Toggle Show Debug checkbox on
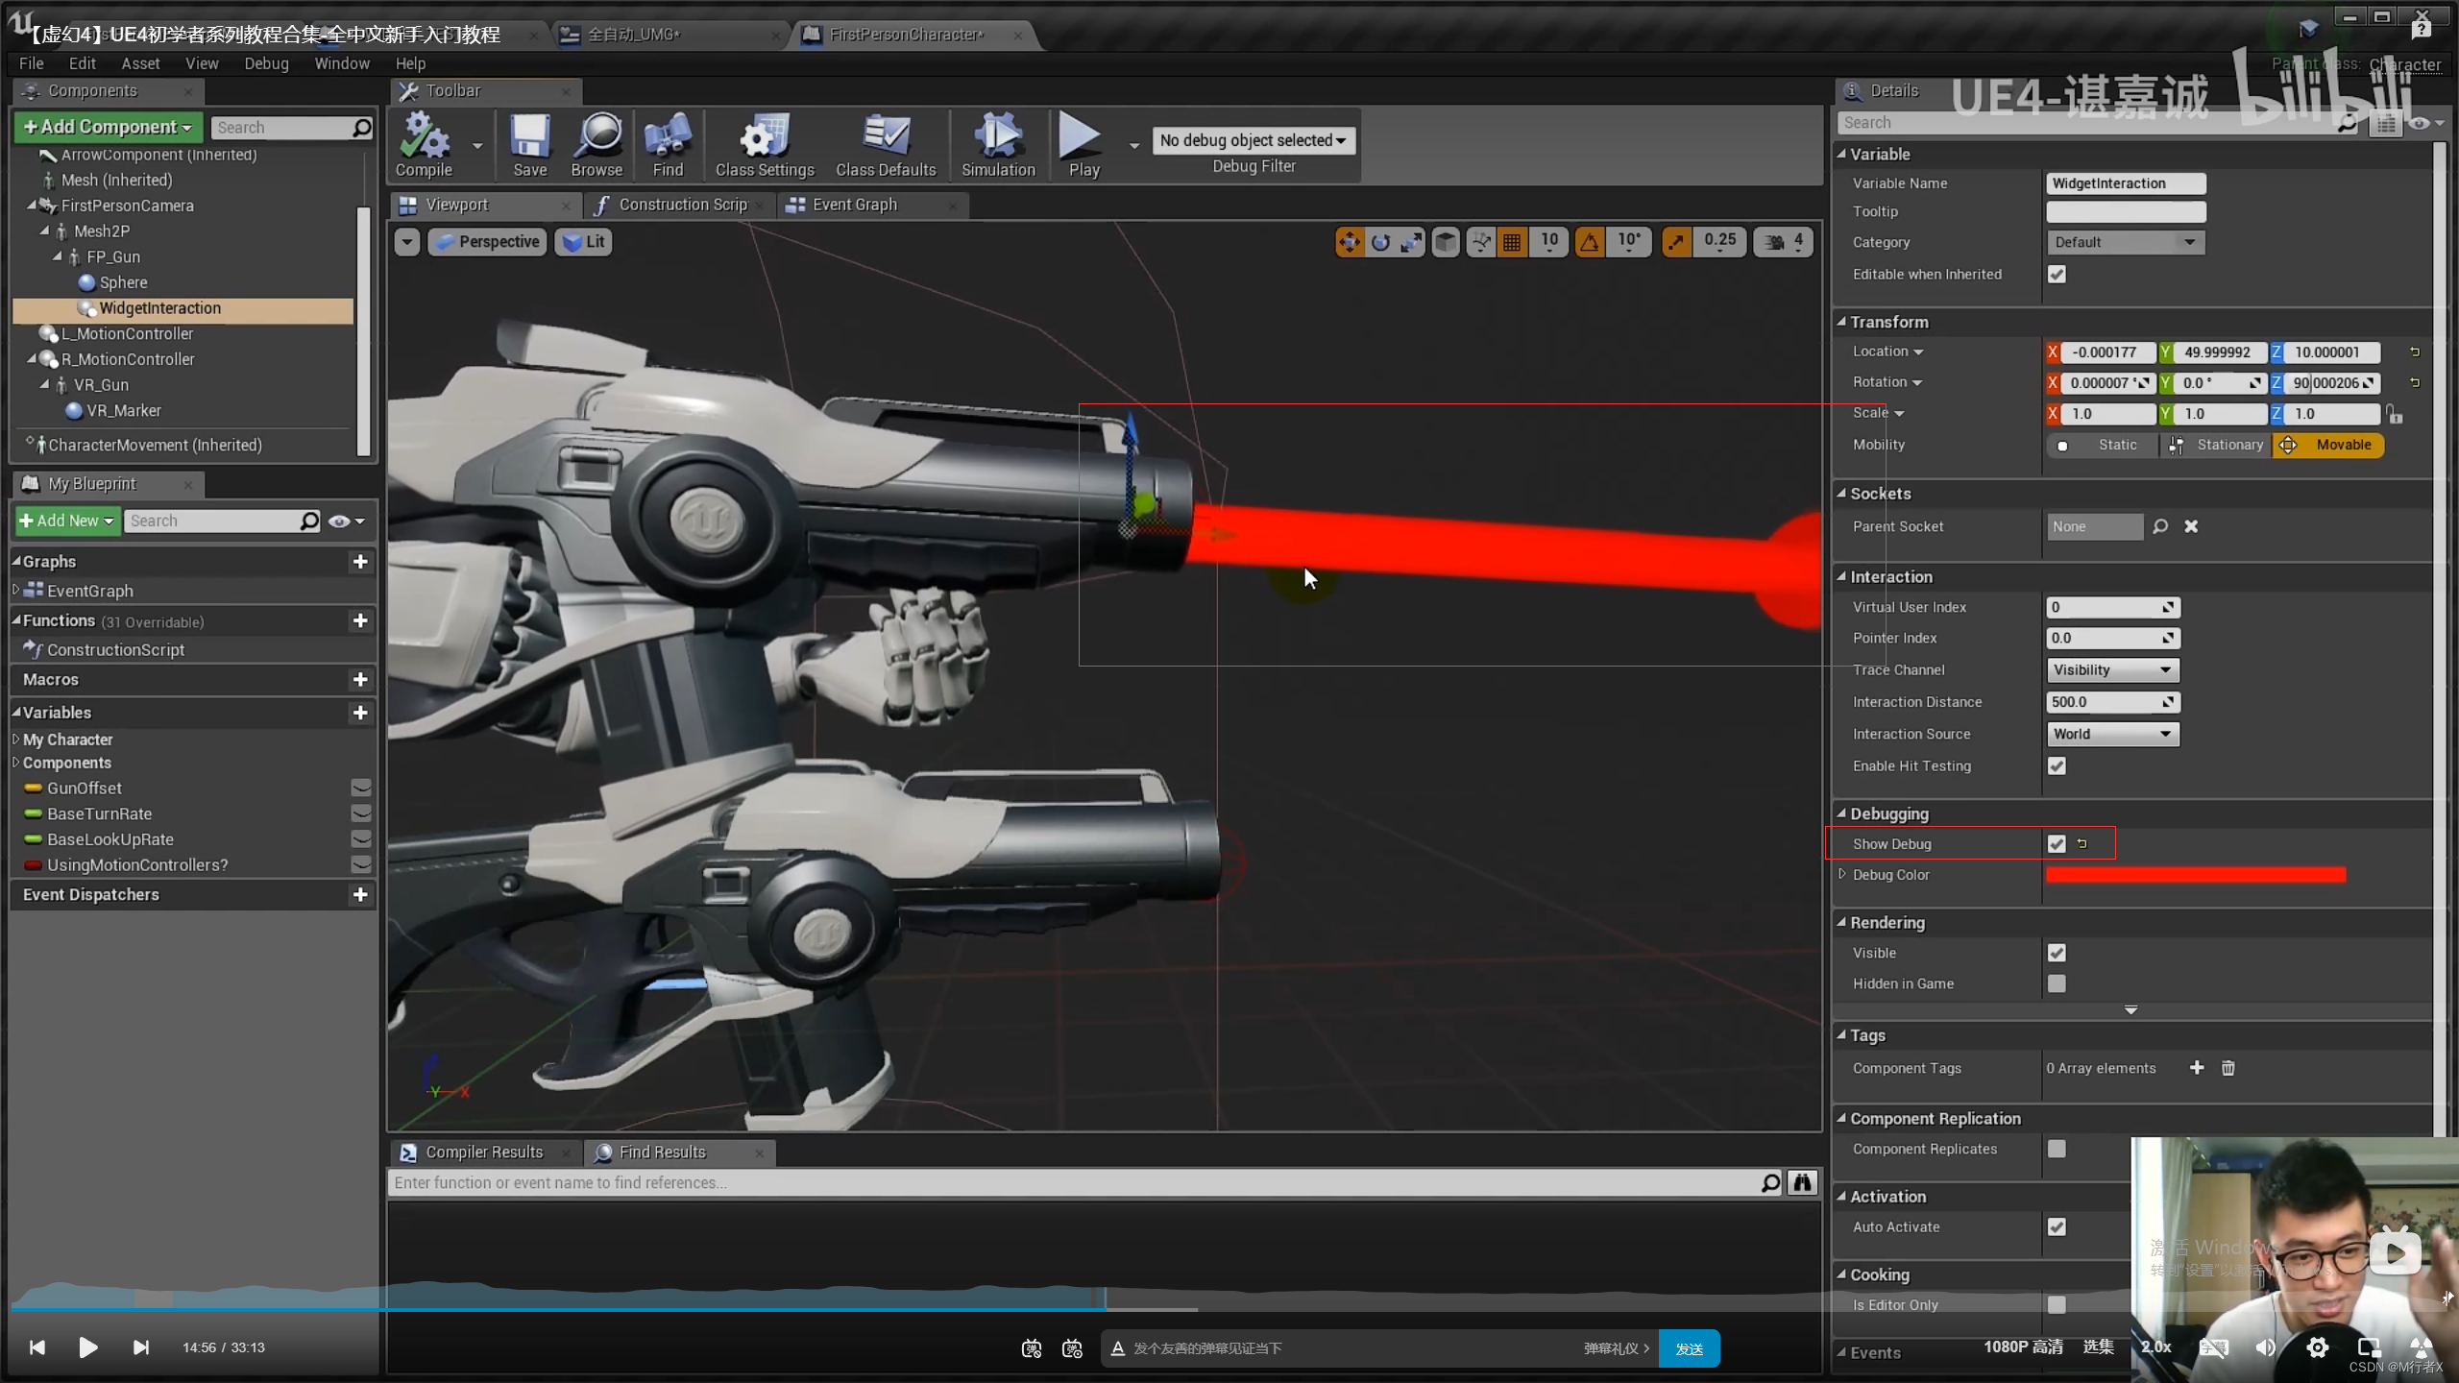Image resolution: width=2459 pixels, height=1383 pixels. pos(2057,844)
